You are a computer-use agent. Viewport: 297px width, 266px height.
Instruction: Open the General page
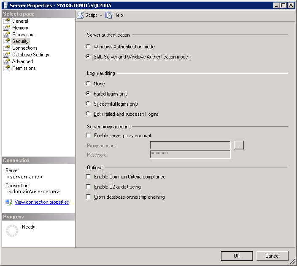tap(20, 21)
